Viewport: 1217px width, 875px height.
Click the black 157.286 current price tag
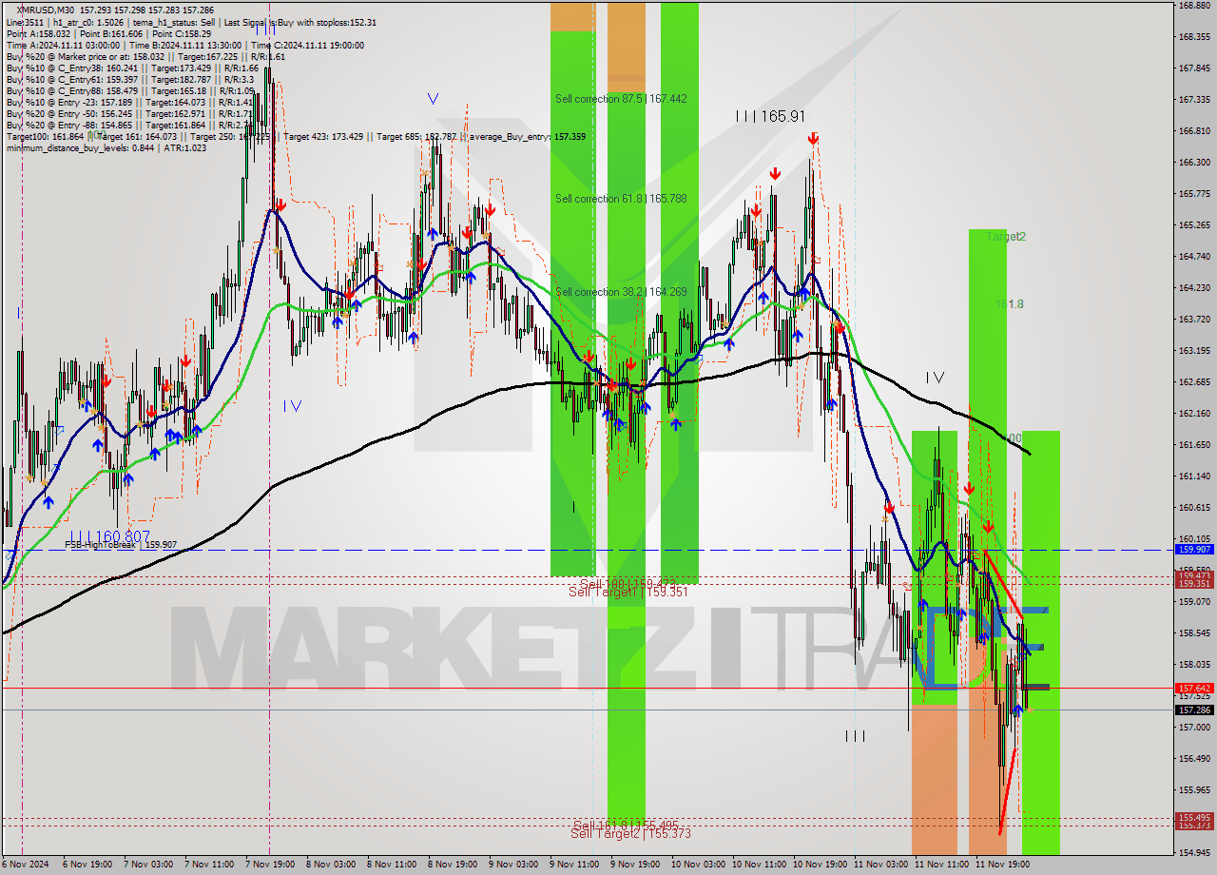click(x=1195, y=710)
